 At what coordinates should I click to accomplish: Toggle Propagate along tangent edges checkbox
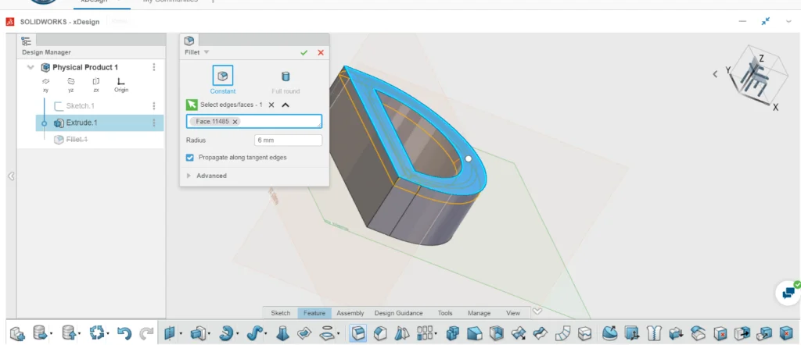[190, 157]
